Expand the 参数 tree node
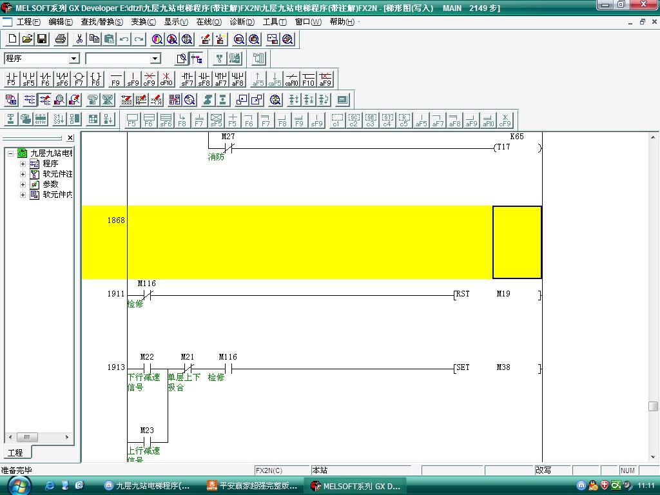This screenshot has width=660, height=495. (23, 184)
